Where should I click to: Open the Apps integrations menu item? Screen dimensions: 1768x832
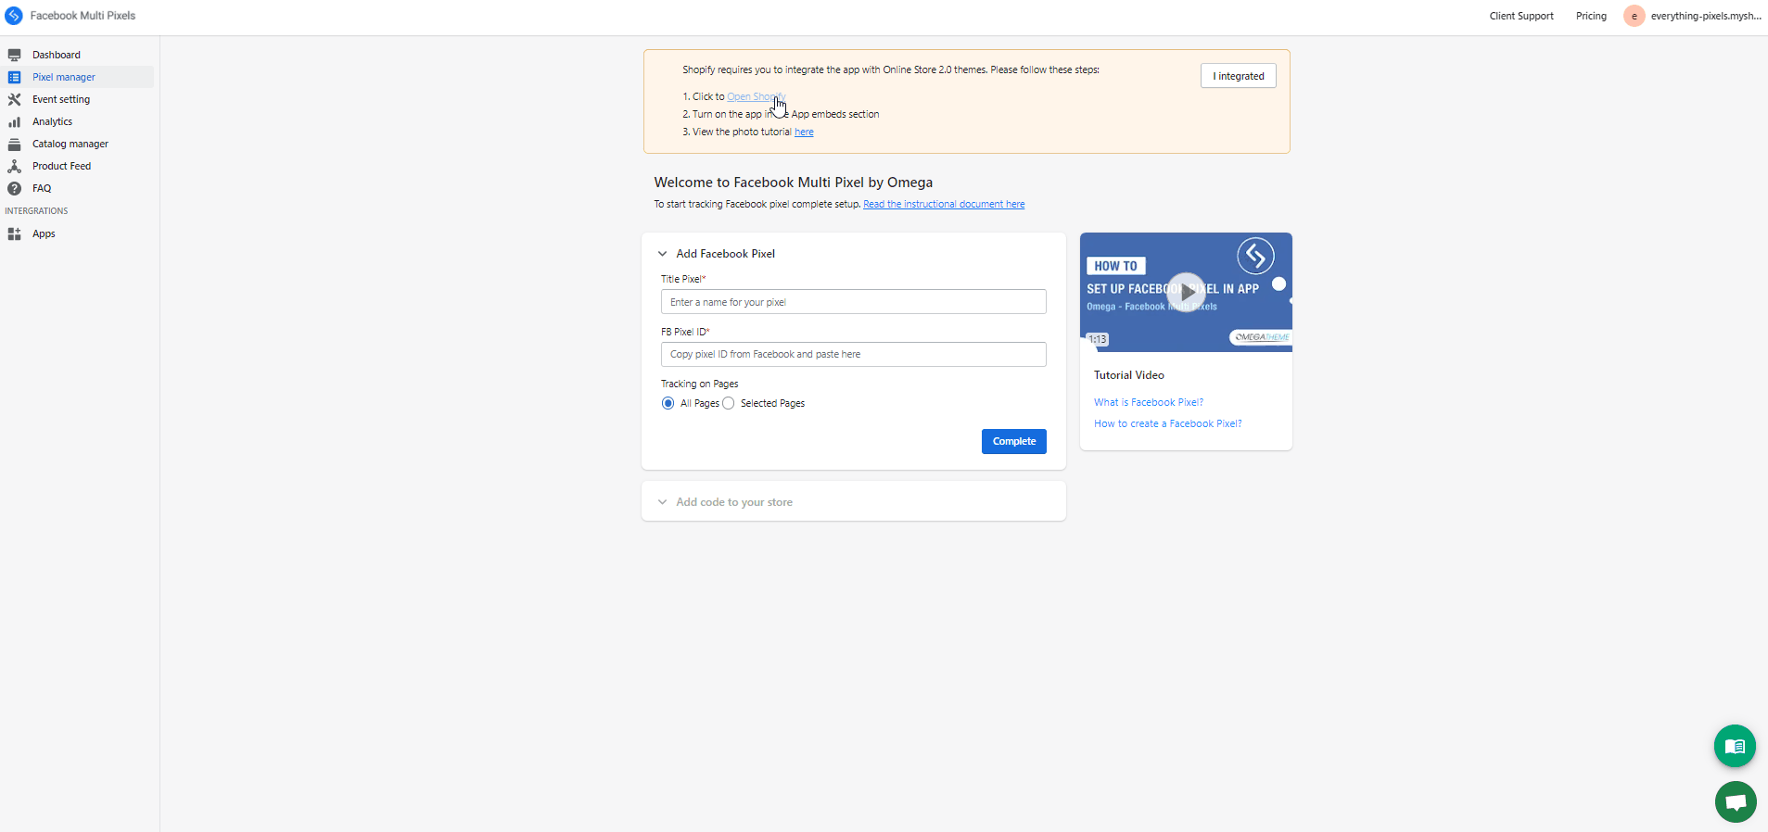click(44, 234)
